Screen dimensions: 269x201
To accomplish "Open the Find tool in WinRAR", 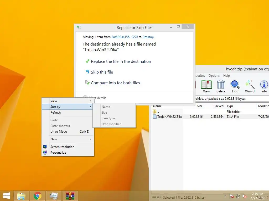I will tap(235, 86).
